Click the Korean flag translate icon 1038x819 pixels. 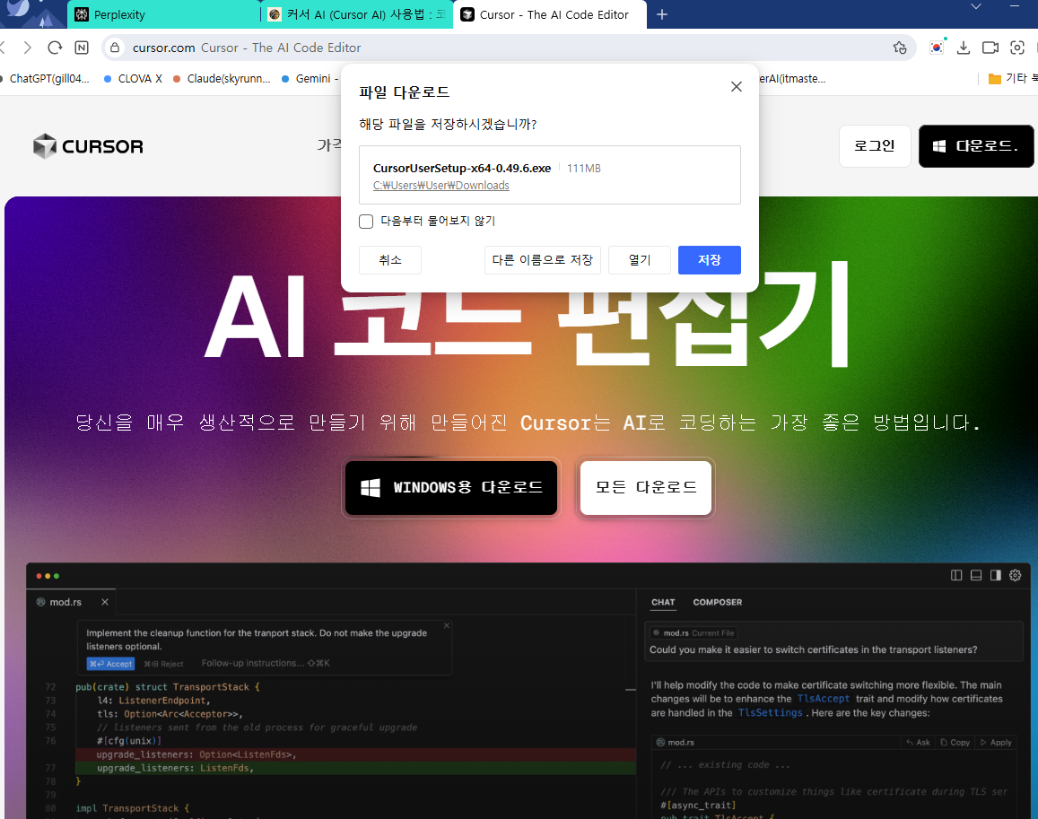pyautogui.click(x=937, y=48)
